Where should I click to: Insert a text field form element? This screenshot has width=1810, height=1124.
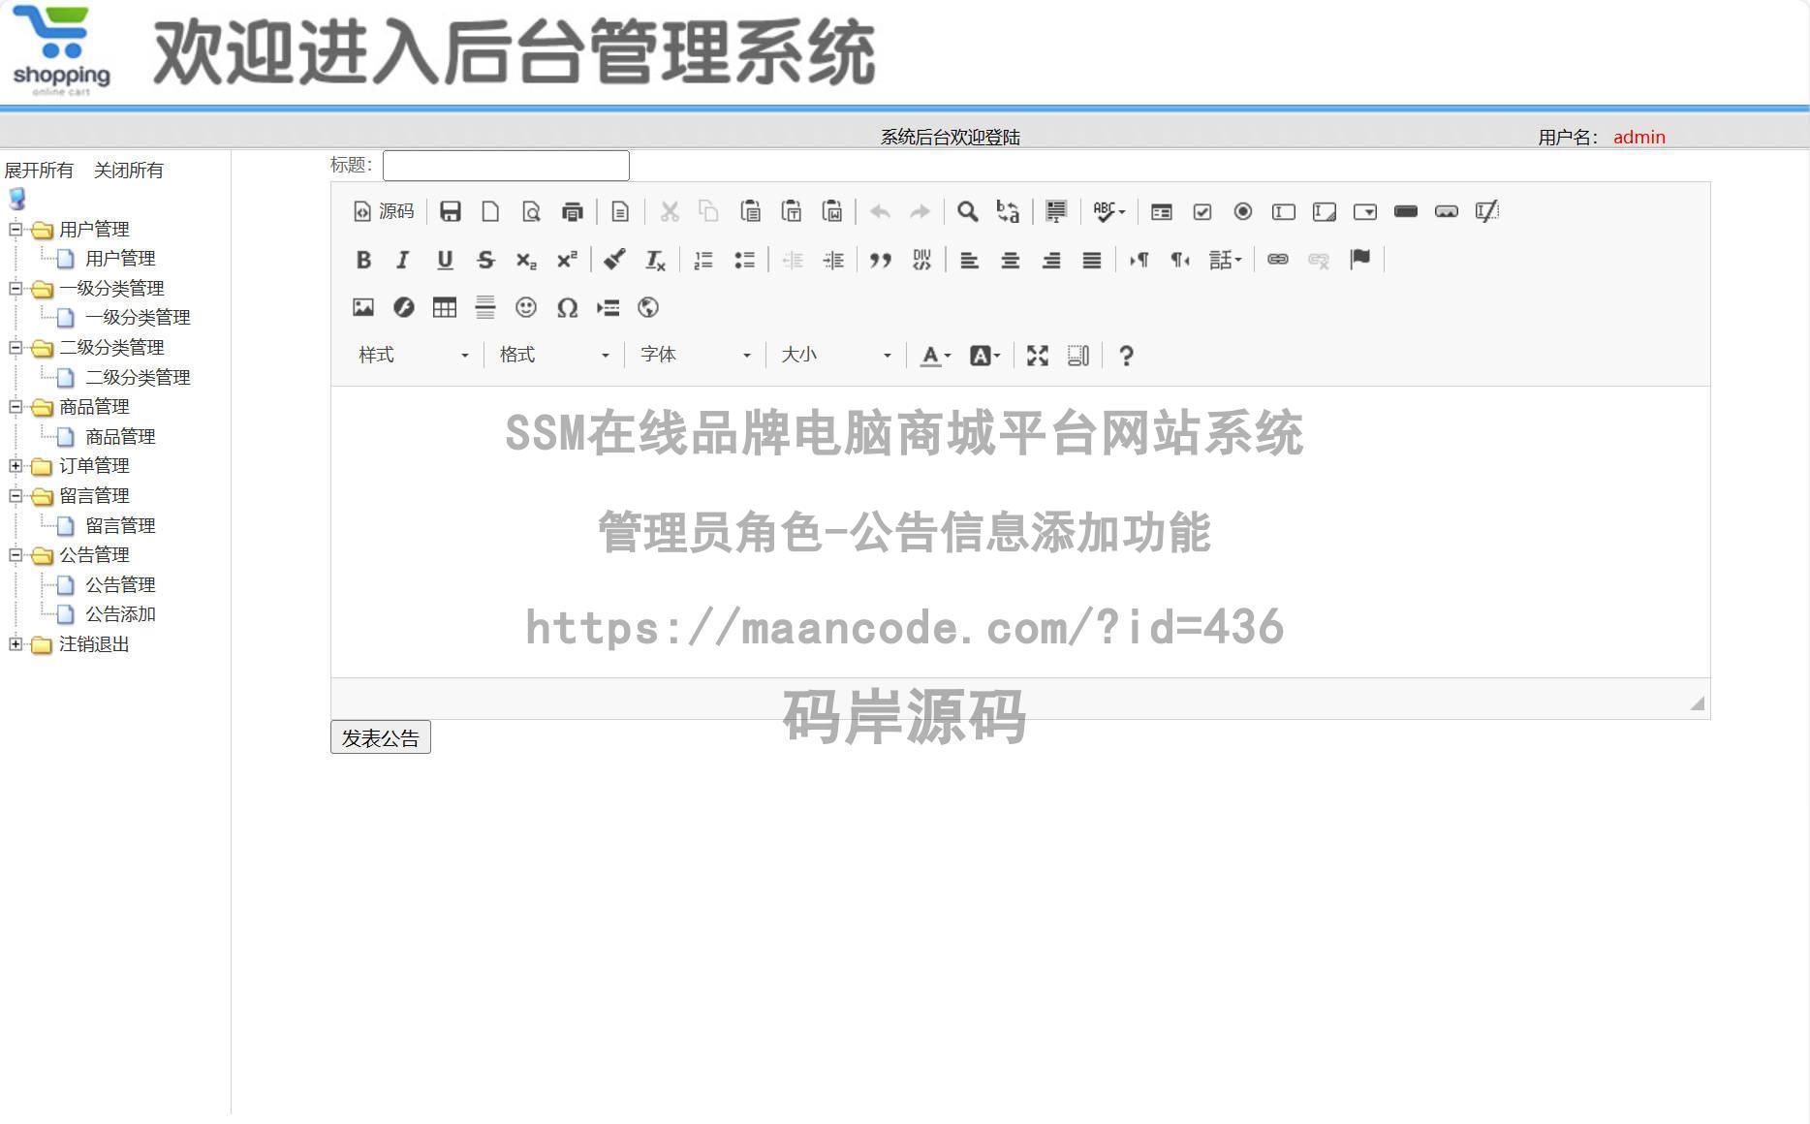pos(1284,211)
